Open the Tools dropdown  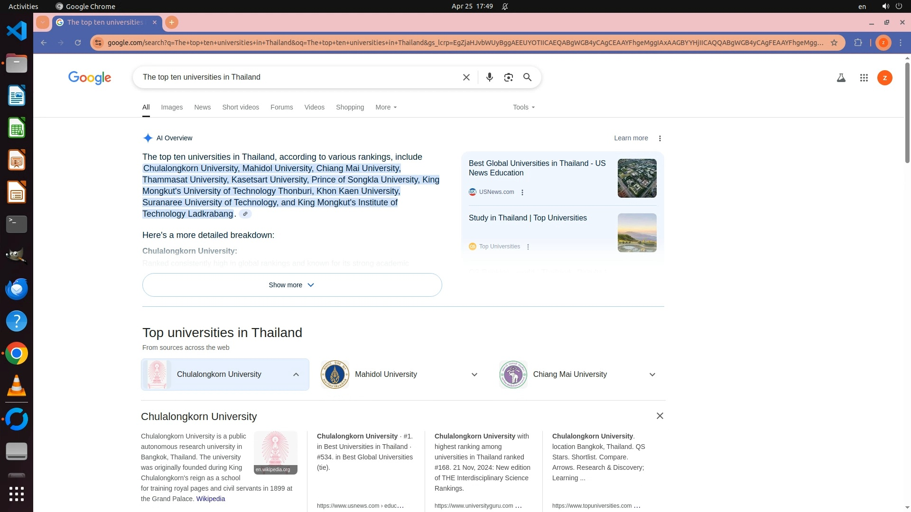(523, 107)
